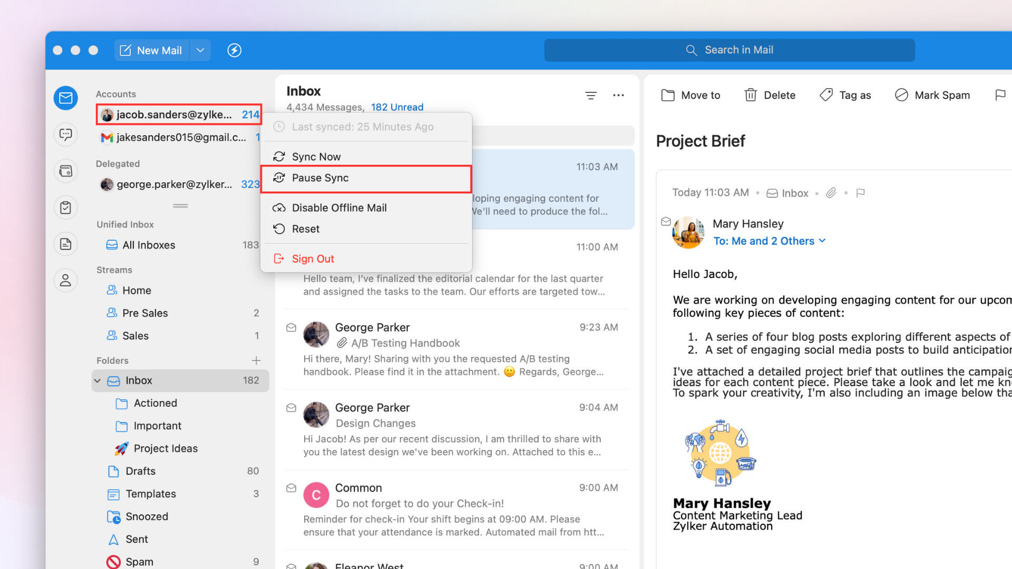Click the lightning quick actions icon
Viewport: 1012px width, 569px height.
[234, 50]
